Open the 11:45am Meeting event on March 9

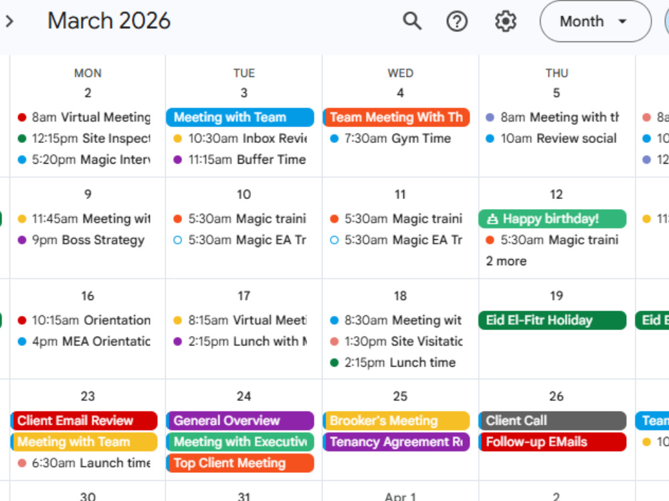pos(84,218)
